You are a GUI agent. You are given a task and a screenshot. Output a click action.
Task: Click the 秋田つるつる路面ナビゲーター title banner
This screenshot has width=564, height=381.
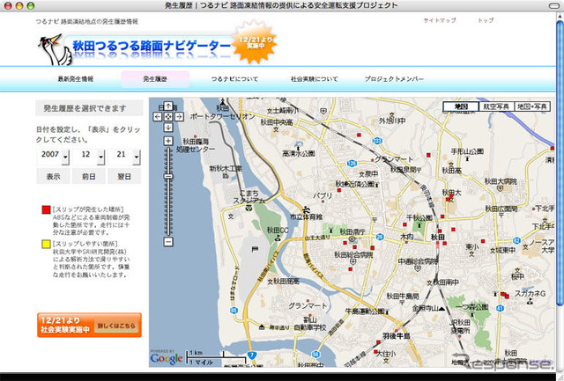point(151,47)
